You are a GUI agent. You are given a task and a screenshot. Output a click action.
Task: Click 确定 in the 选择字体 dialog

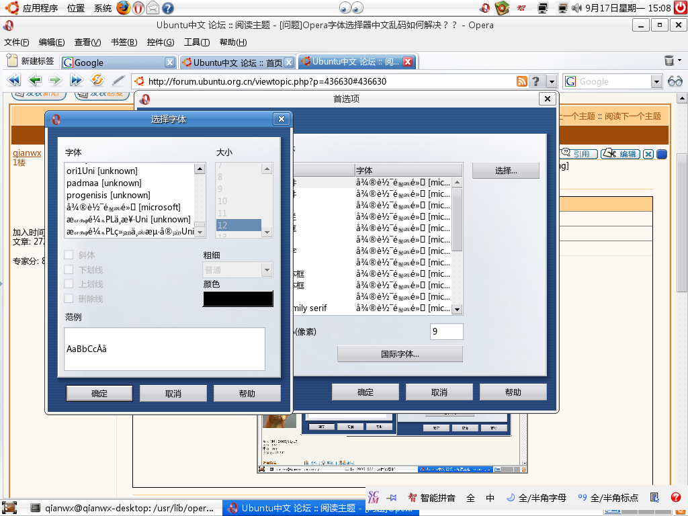coord(99,393)
